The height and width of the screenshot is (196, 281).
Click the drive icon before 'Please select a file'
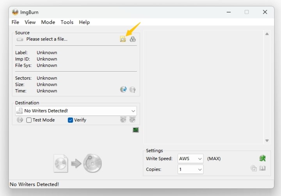tap(20, 39)
